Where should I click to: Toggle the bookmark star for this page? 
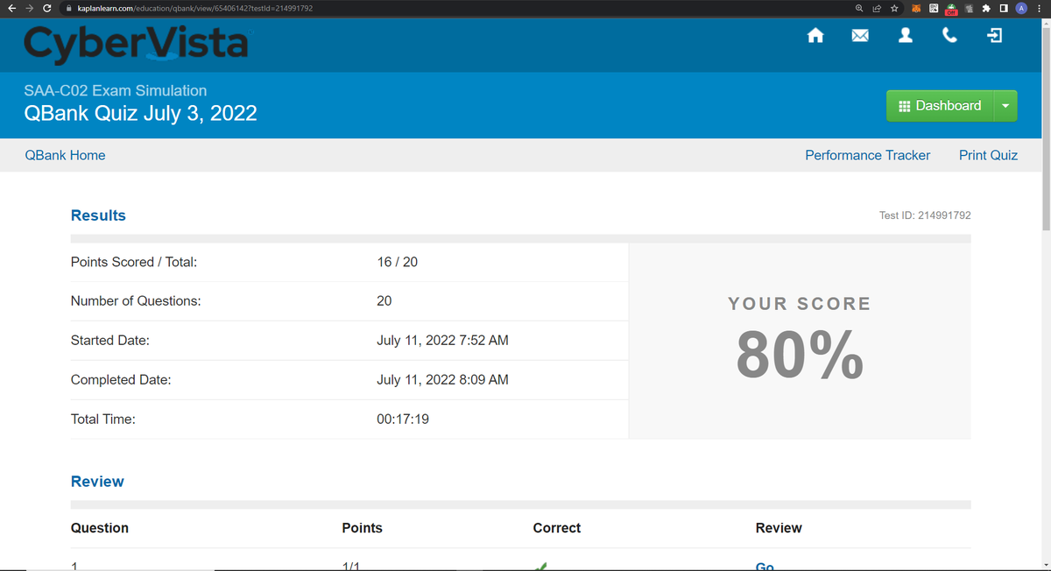895,8
